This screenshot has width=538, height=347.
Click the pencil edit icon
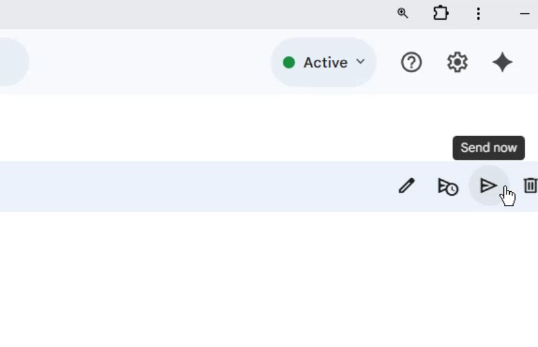[x=406, y=186]
